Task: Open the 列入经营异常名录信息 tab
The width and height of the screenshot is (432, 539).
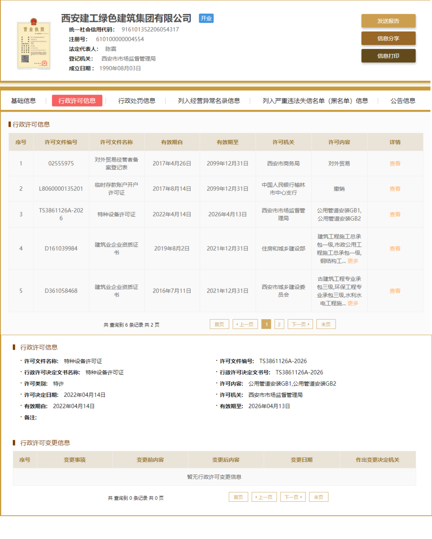Action: click(209, 101)
